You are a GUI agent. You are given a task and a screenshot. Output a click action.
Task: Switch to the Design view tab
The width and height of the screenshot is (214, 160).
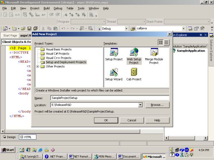click(10, 137)
